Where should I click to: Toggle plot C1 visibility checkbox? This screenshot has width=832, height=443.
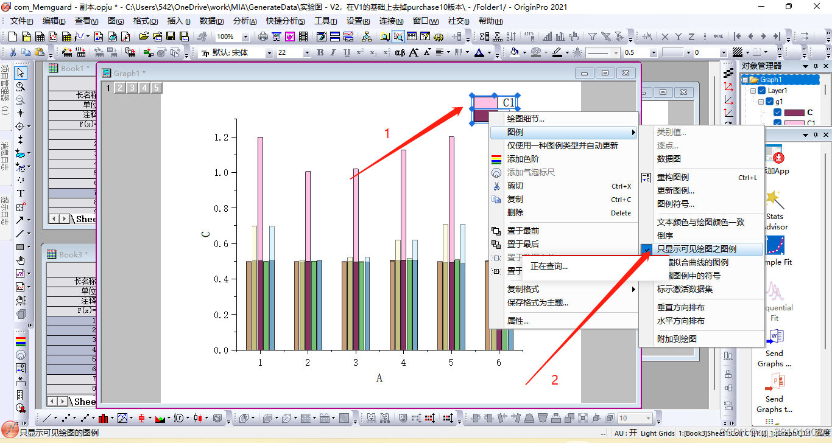778,123
